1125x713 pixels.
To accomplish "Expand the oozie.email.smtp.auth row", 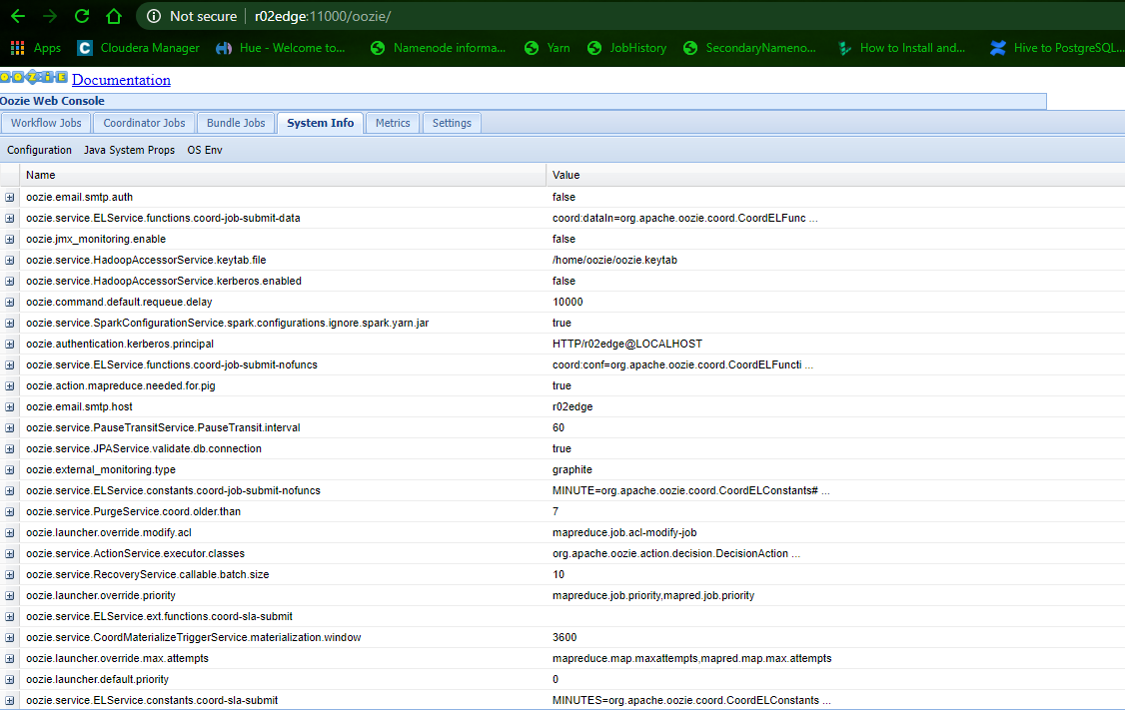I will pyautogui.click(x=9, y=198).
